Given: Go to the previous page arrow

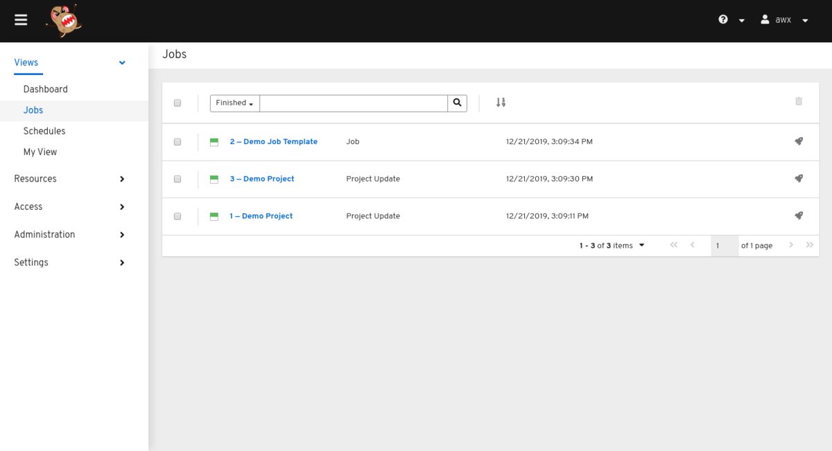Looking at the screenshot, I should click(693, 245).
